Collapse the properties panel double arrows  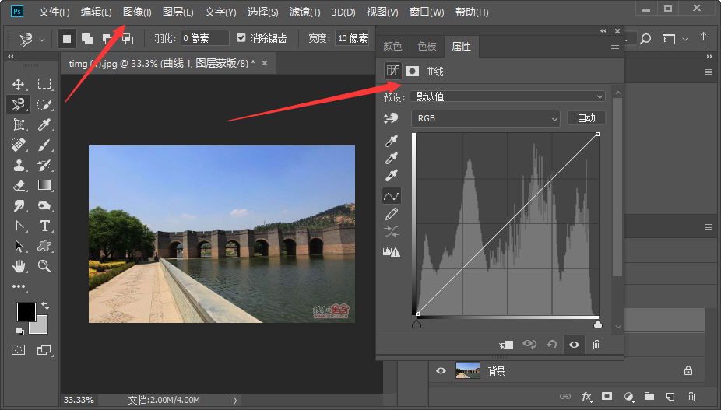pyautogui.click(x=603, y=31)
